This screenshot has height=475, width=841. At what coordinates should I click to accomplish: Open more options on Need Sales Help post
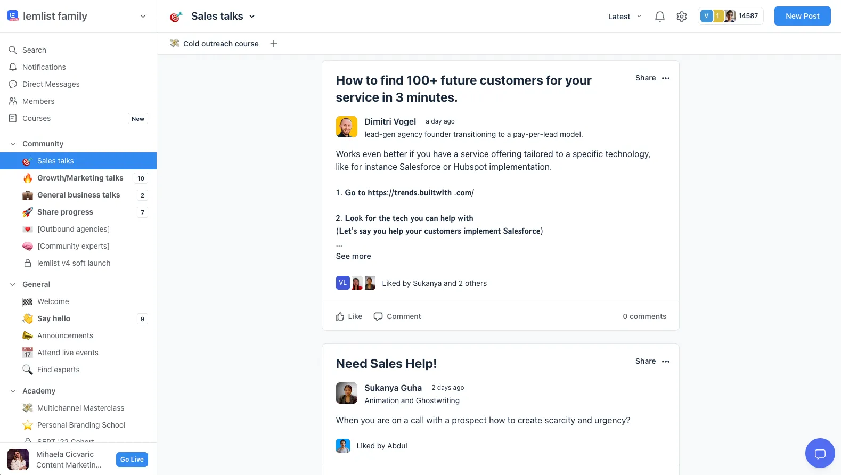[x=666, y=362]
